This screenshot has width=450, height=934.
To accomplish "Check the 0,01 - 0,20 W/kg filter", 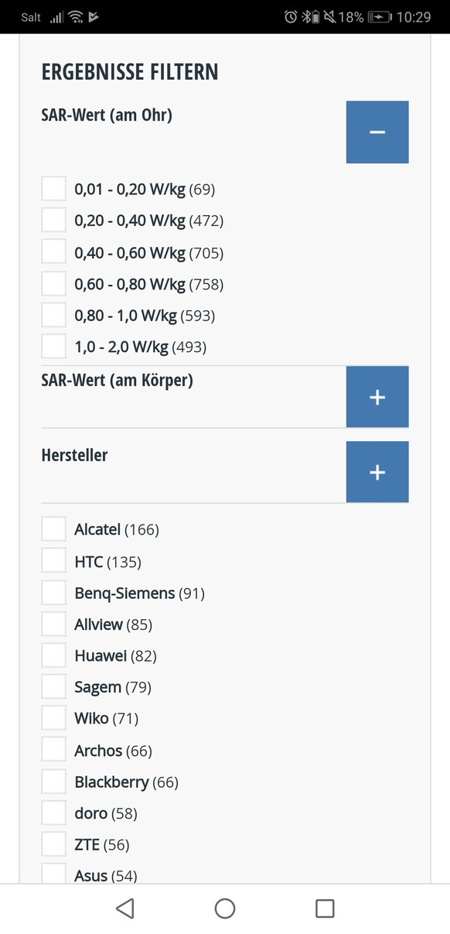I will pos(53,189).
